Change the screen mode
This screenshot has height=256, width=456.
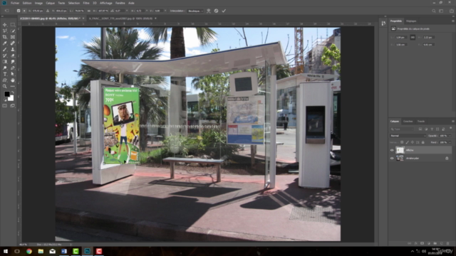[13, 106]
